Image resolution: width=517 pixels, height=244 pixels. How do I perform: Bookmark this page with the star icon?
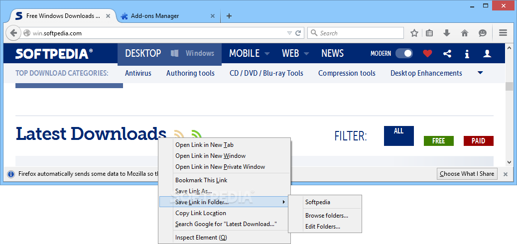coord(414,33)
